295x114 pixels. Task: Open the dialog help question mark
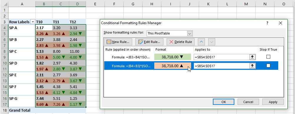click(267, 23)
